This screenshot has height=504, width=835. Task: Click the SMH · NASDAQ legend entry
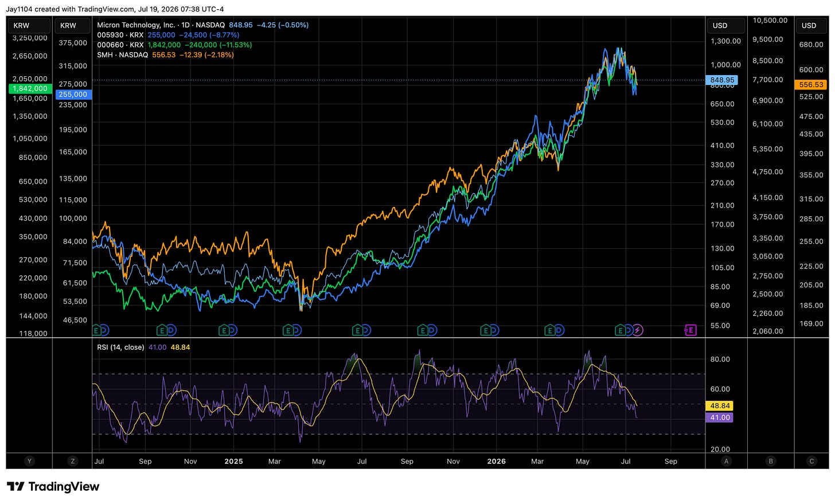pos(122,55)
